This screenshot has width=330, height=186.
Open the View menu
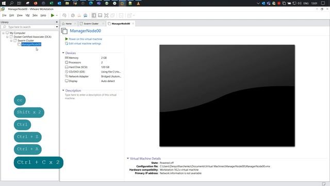coord(20,16)
